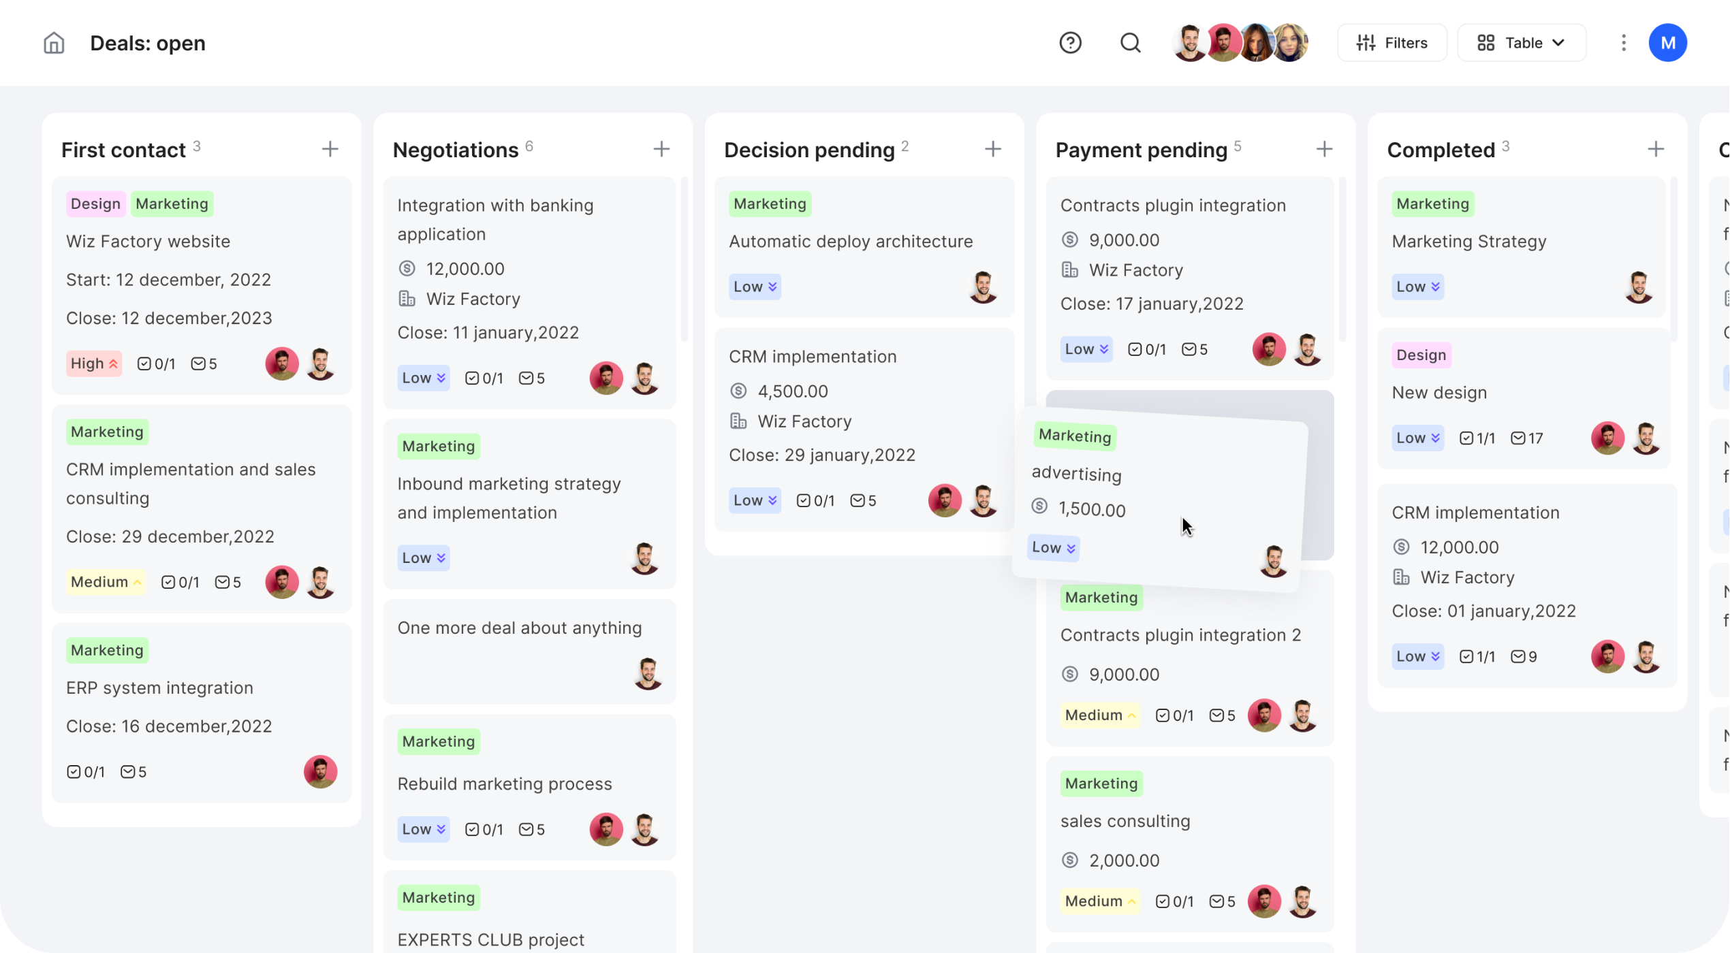Click Add new card in Decision pending

[992, 149]
